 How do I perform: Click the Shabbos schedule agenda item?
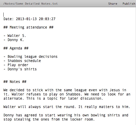pos(22,61)
